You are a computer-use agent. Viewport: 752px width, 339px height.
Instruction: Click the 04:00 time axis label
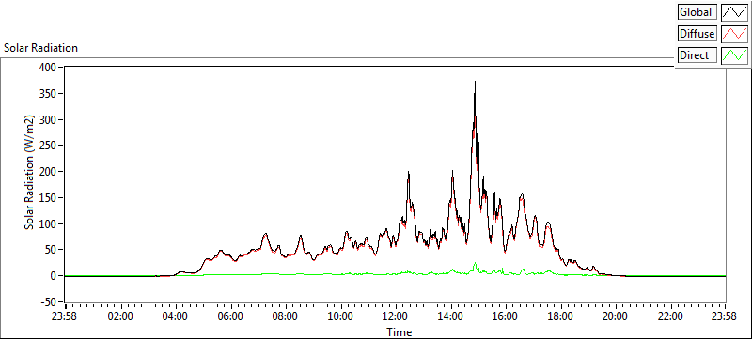(x=176, y=316)
